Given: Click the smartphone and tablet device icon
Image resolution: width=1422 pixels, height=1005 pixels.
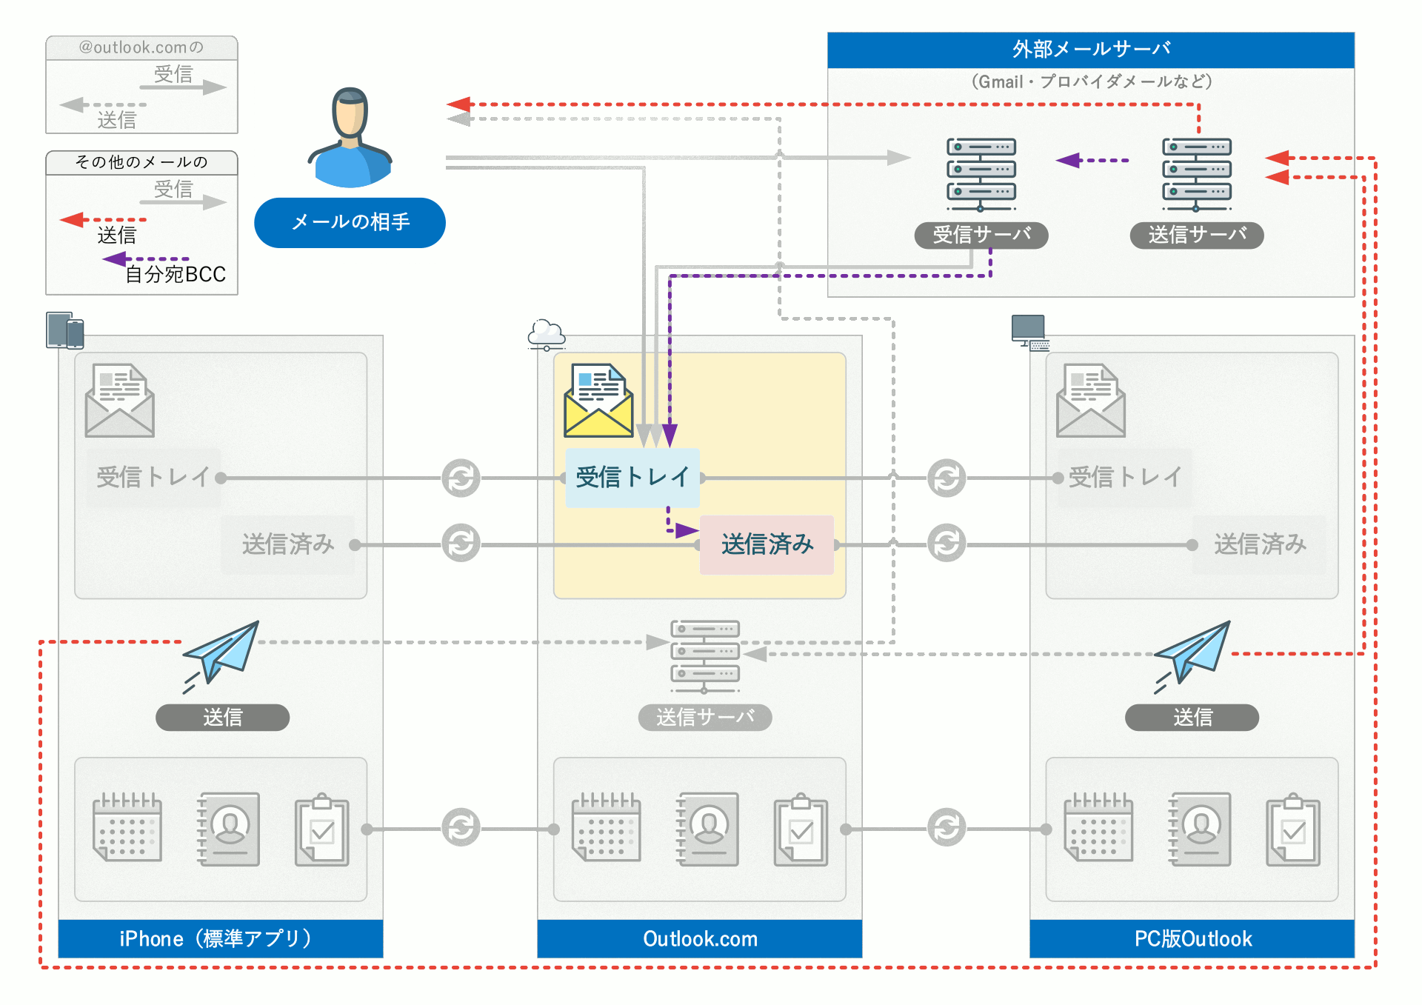Looking at the screenshot, I should [x=65, y=330].
